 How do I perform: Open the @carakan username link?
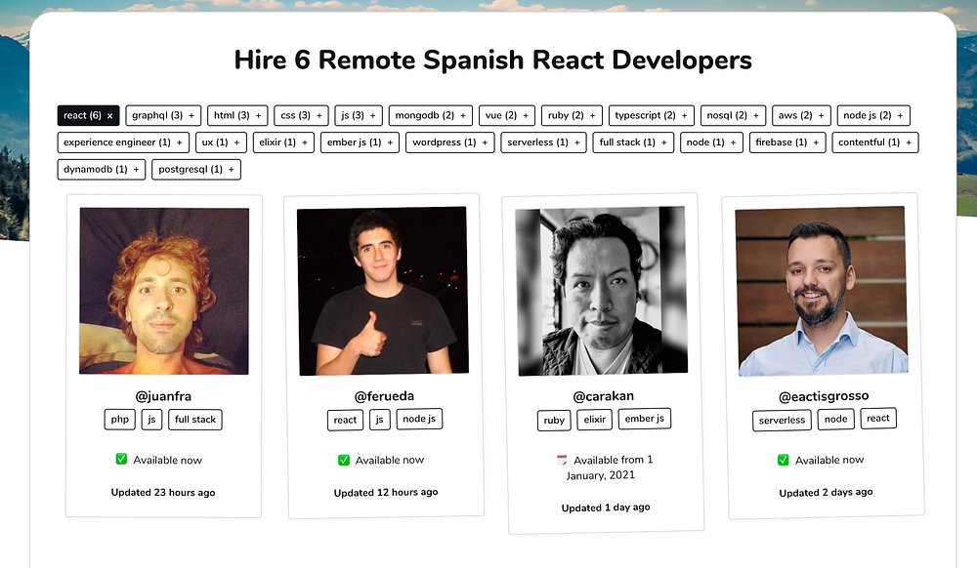click(603, 396)
